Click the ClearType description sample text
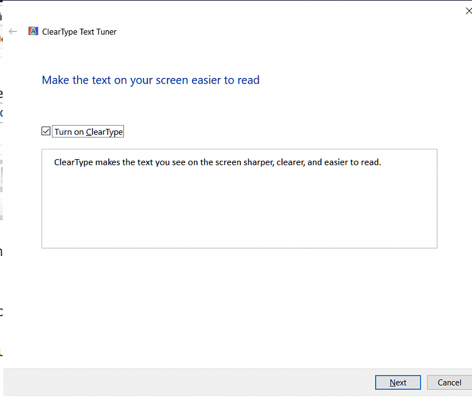 point(217,162)
